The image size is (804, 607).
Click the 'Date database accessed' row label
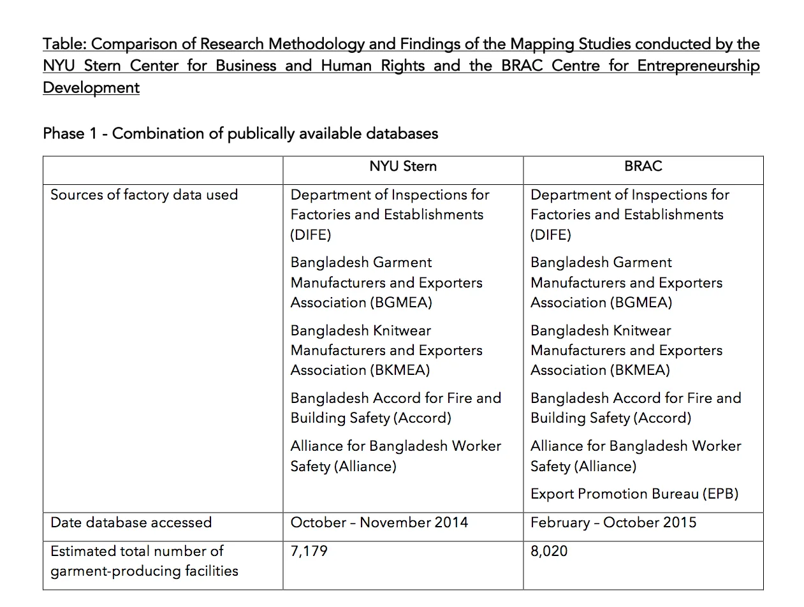131,523
